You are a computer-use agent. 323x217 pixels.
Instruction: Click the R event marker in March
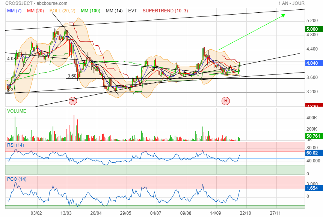tap(73, 101)
